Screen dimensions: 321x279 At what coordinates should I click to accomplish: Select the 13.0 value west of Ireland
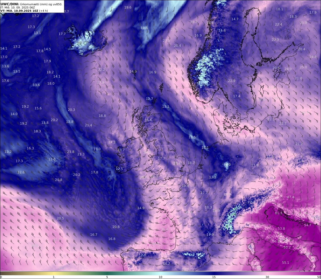pos(97,149)
